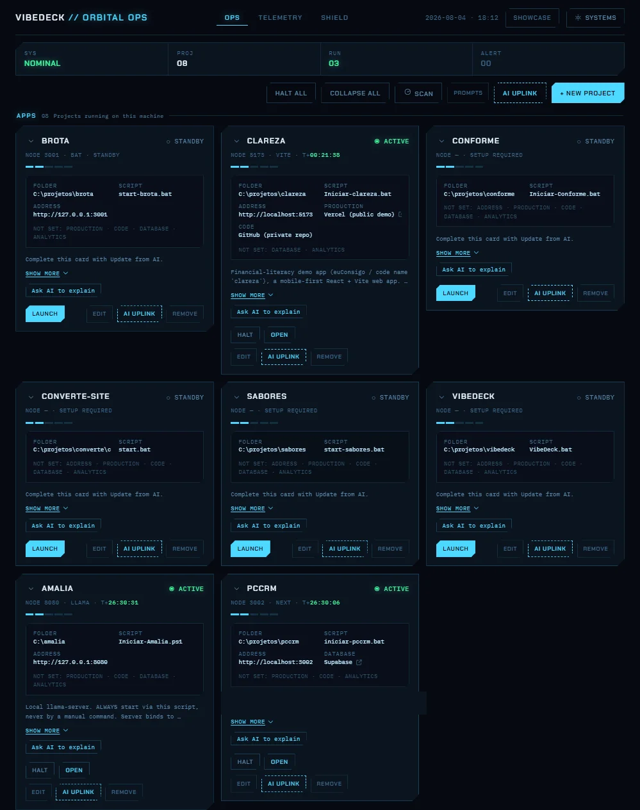Click the Vercel (public demo) production entry
640x810 pixels.
pyautogui.click(x=359, y=215)
